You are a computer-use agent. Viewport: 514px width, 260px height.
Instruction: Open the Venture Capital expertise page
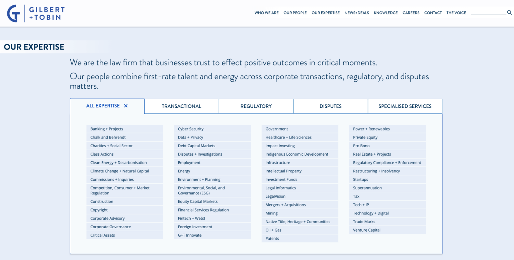click(x=367, y=230)
